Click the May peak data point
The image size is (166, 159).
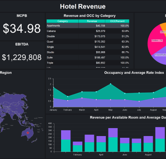click(111, 84)
